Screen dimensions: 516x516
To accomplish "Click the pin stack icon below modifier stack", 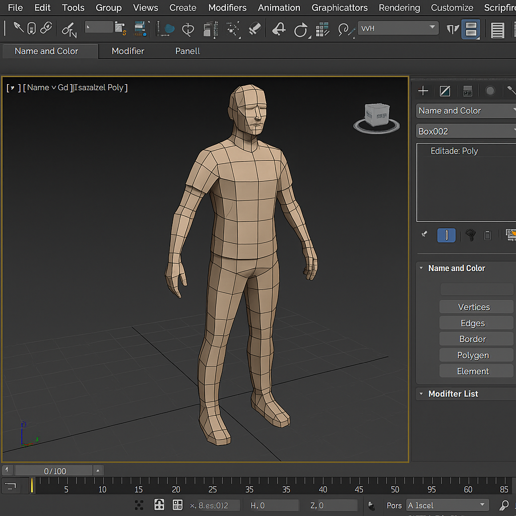I will (x=424, y=234).
